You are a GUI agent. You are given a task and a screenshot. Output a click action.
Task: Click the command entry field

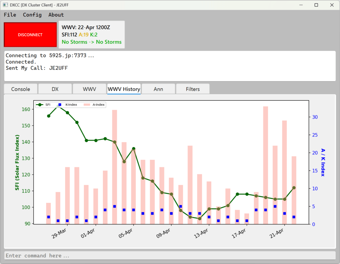[x=170, y=256]
